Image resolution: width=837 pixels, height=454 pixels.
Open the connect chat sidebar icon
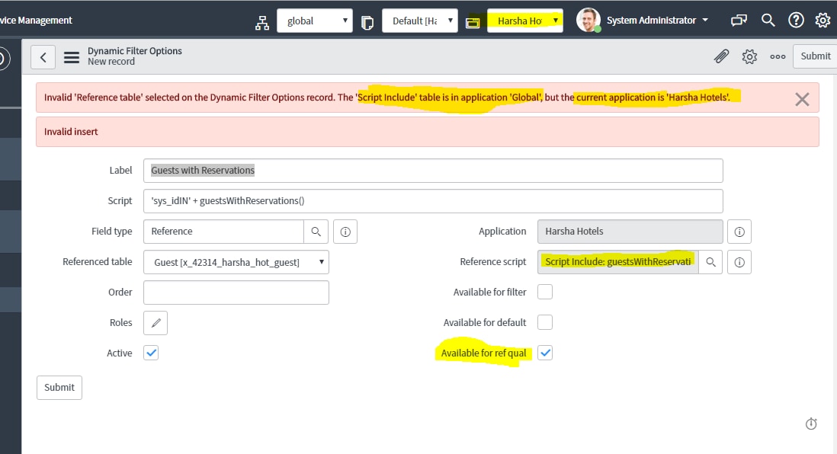click(739, 21)
